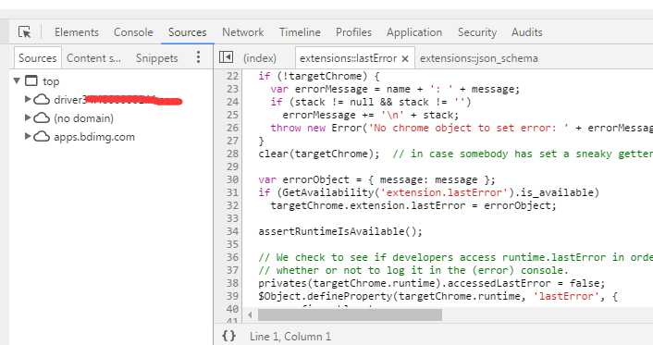The height and width of the screenshot is (345, 653).
Task: Switch to the (index) file tab
Action: pyautogui.click(x=260, y=58)
